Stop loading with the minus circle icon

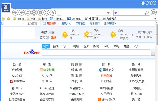(34, 13)
